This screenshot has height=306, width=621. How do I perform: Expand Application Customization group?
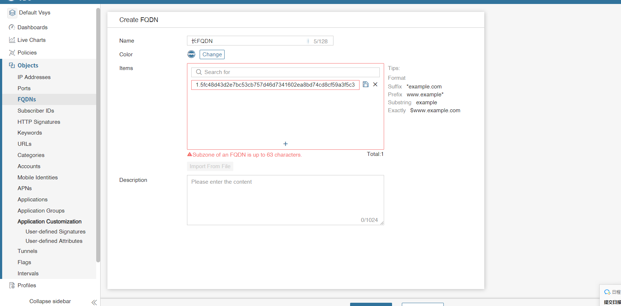[x=50, y=222]
